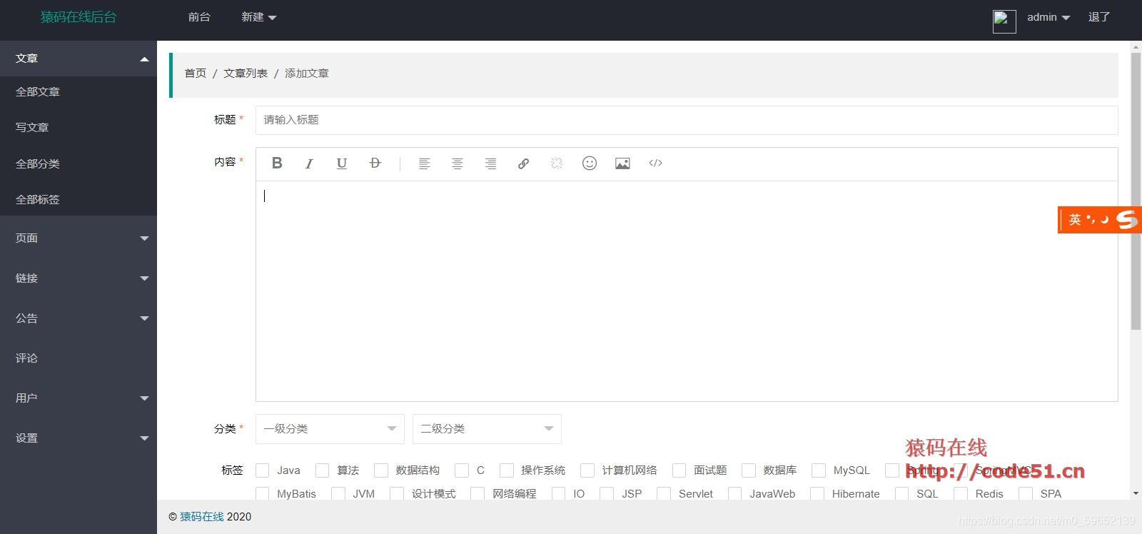Check the Java tag checkbox
1142x534 pixels.
pyautogui.click(x=263, y=470)
